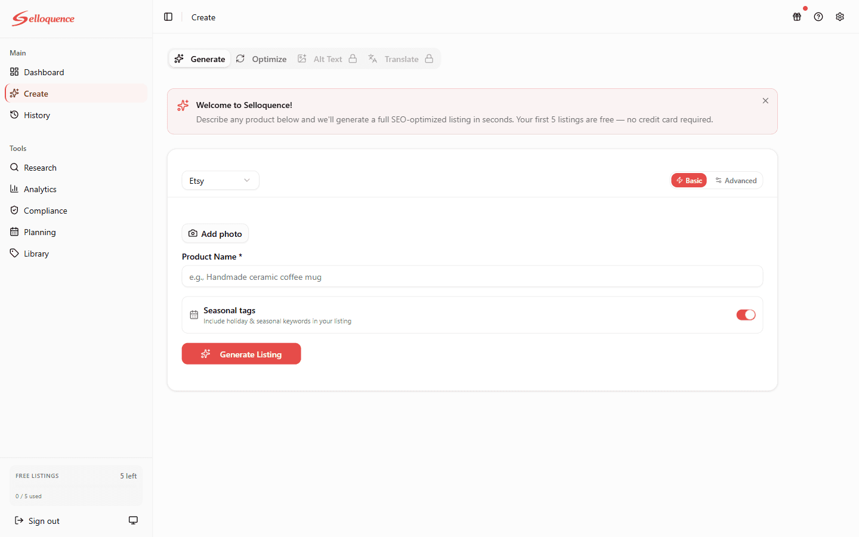Viewport: 859px width, 537px height.
Task: Open Analytics in the Tools section
Action: (x=39, y=189)
